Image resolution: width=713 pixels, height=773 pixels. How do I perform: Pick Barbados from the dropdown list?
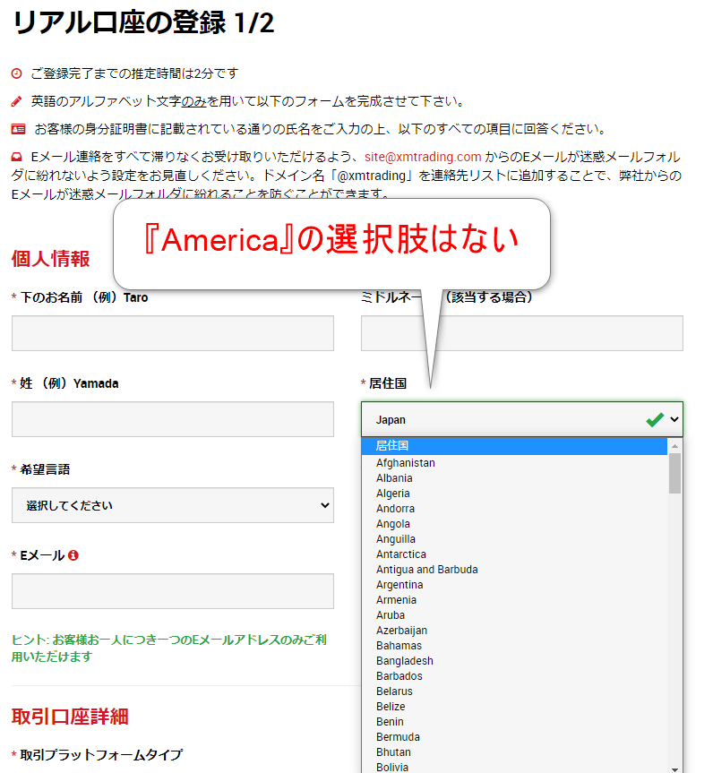click(x=514, y=677)
